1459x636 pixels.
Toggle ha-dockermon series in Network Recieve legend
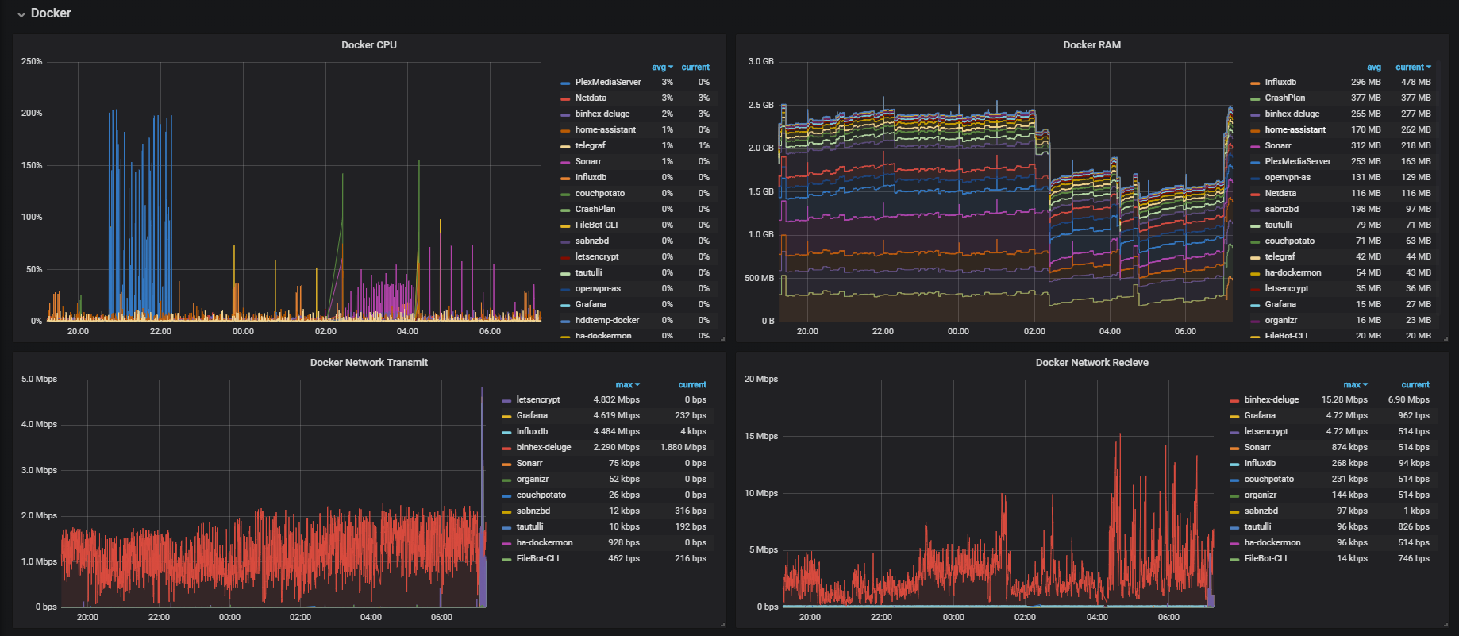tap(1272, 543)
